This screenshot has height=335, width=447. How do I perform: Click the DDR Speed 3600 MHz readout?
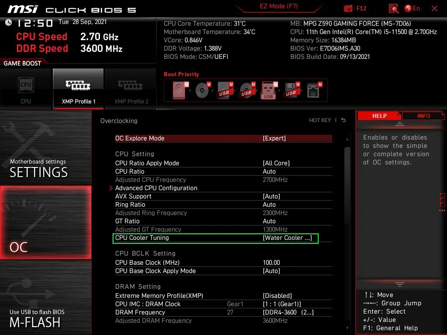69,48
